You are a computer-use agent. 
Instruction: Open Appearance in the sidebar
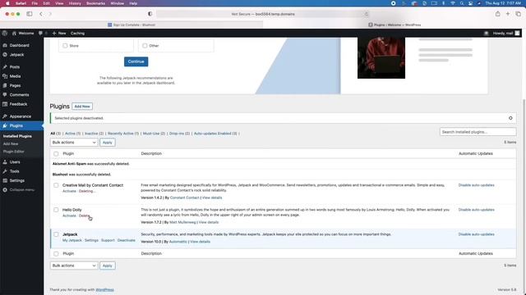tap(20, 116)
